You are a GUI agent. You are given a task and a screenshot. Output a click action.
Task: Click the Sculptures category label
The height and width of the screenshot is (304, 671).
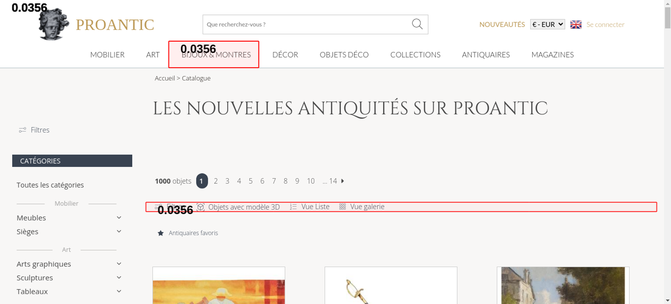click(x=35, y=278)
